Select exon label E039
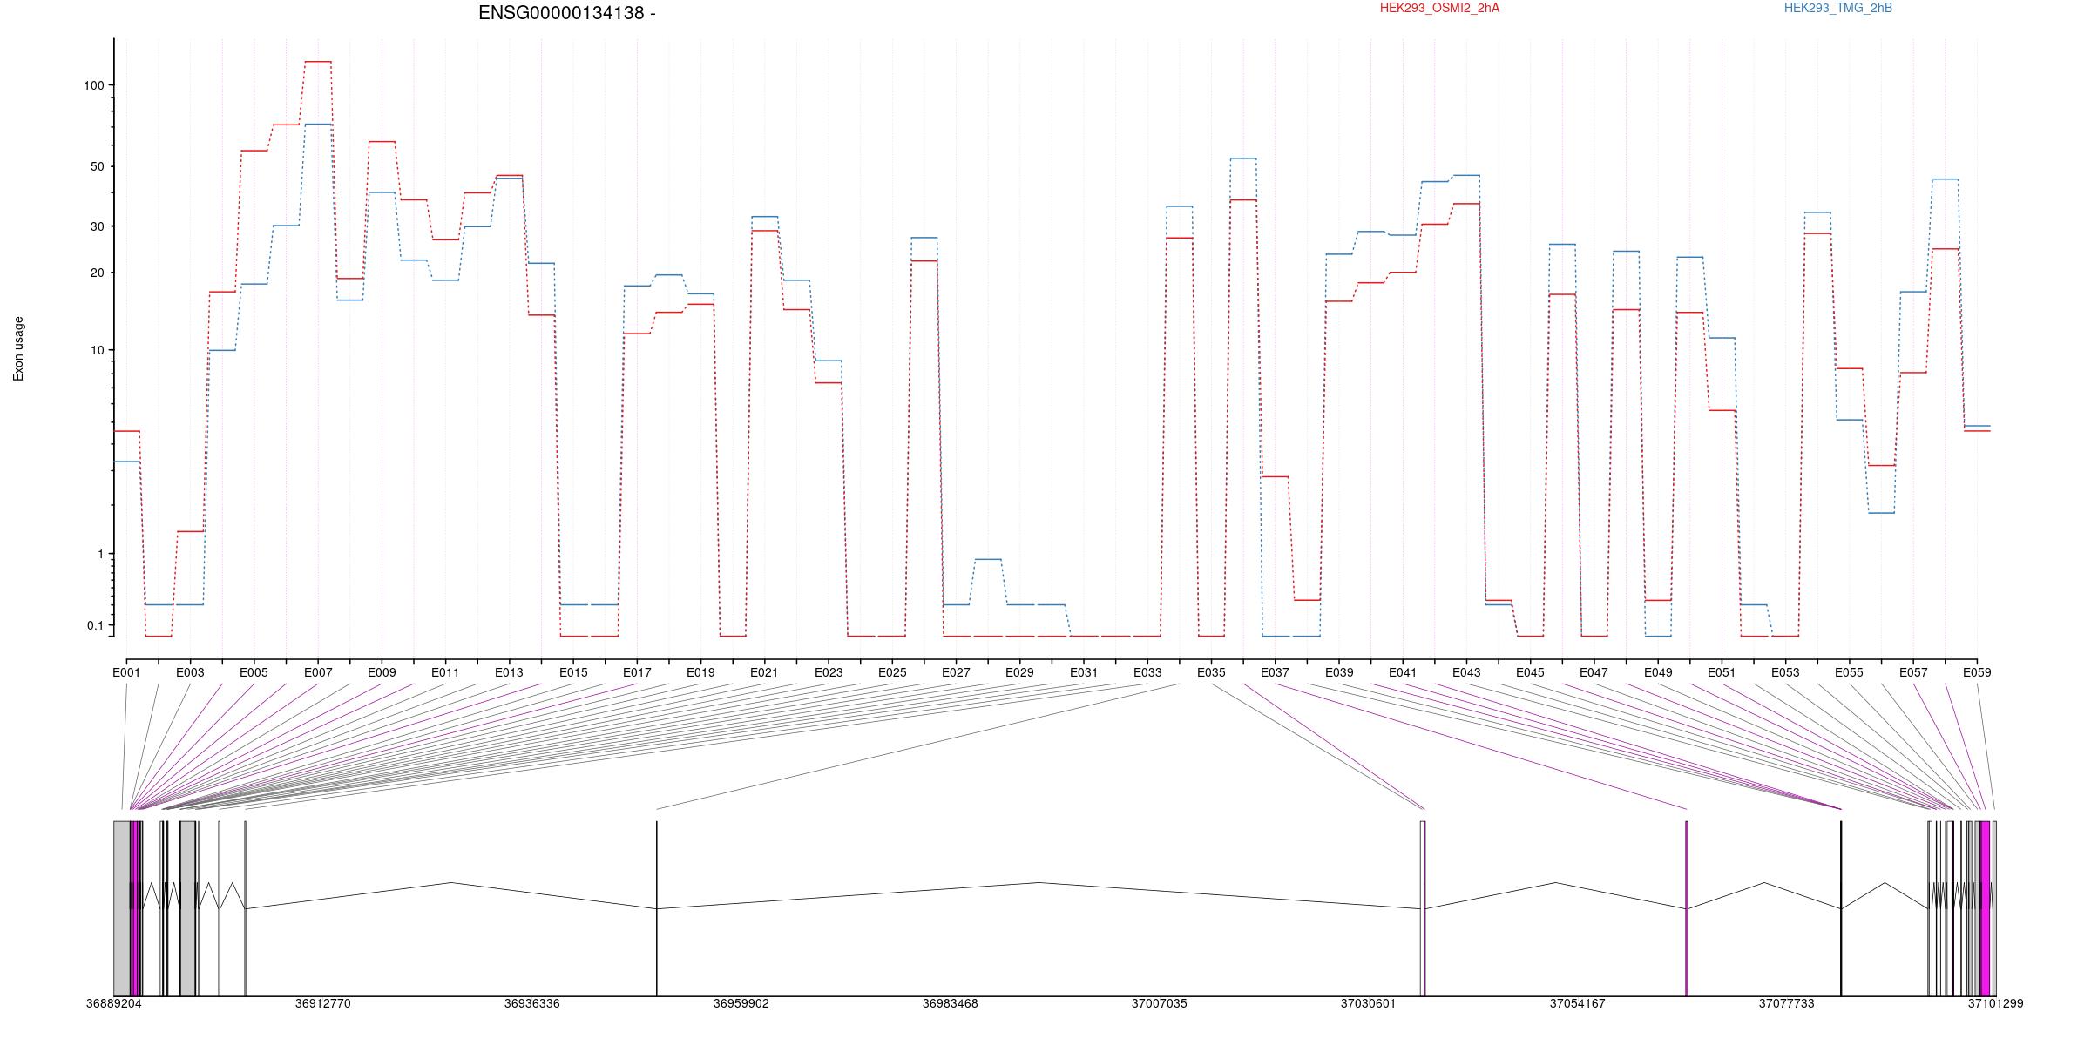 click(1339, 672)
